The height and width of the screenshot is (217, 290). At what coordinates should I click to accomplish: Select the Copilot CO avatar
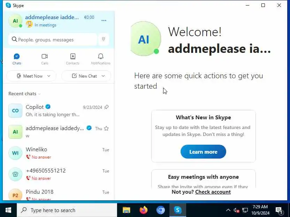click(15, 111)
